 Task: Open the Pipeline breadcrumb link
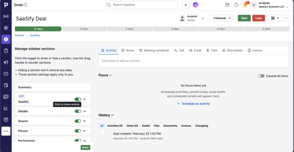tap(20, 35)
